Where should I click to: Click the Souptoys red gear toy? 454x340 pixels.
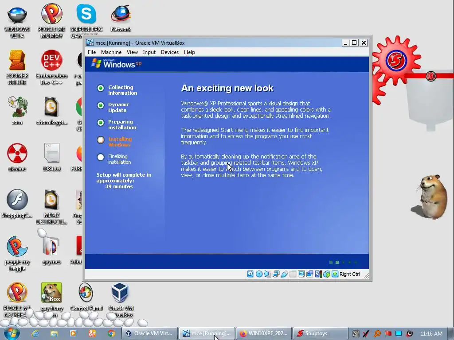click(396, 60)
